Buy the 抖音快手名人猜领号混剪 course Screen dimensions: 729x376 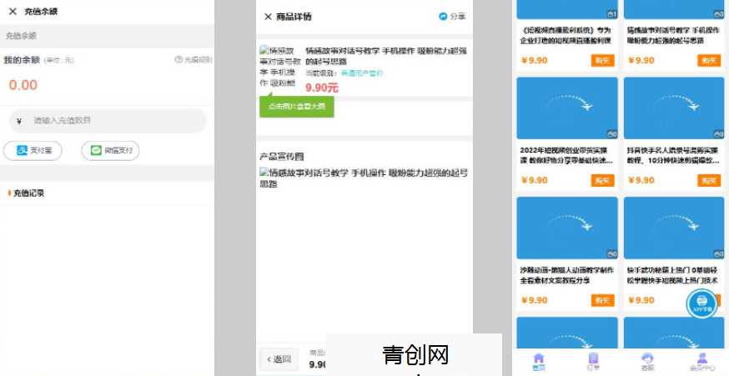(x=709, y=180)
